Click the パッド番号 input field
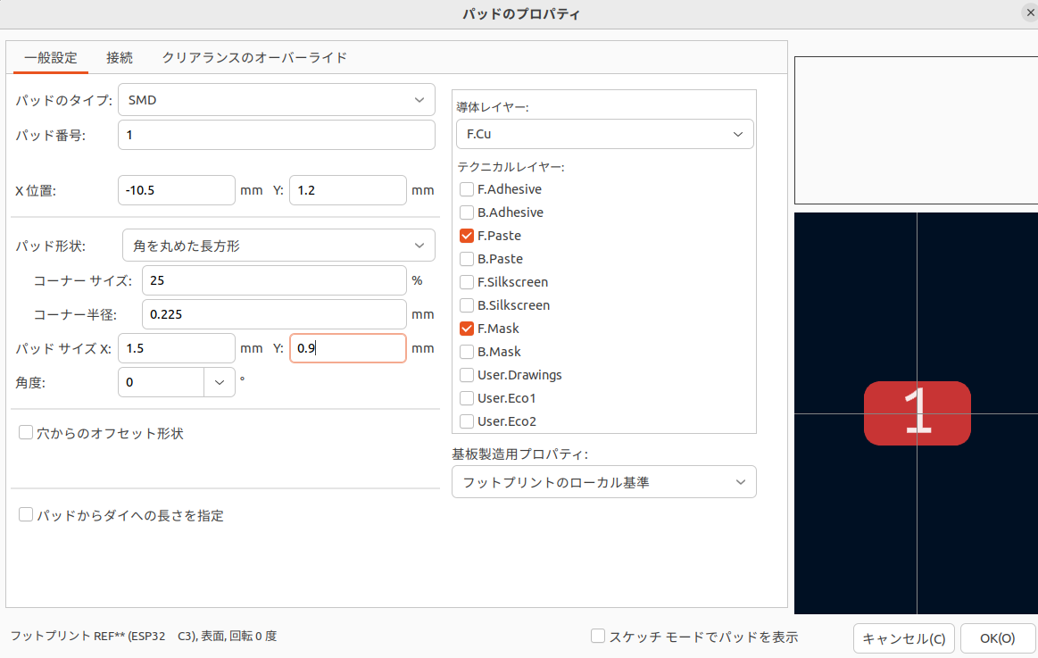1038x658 pixels. 276,135
